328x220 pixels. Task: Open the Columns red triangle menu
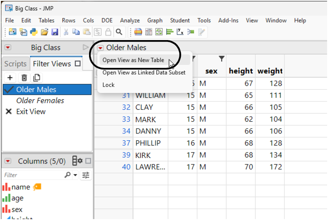8,161
